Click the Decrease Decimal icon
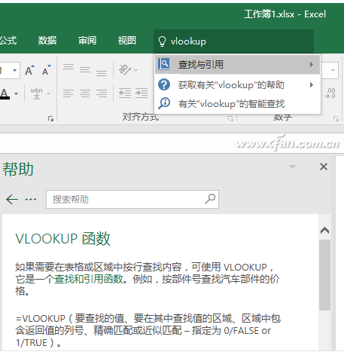344x352 pixels. tap(330, 93)
